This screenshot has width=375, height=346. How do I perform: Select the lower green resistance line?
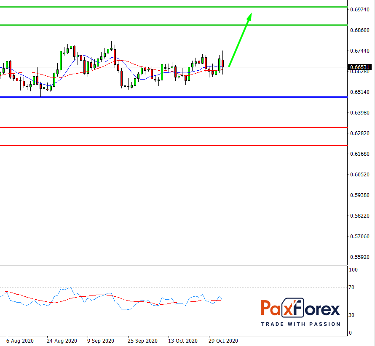tap(174, 25)
